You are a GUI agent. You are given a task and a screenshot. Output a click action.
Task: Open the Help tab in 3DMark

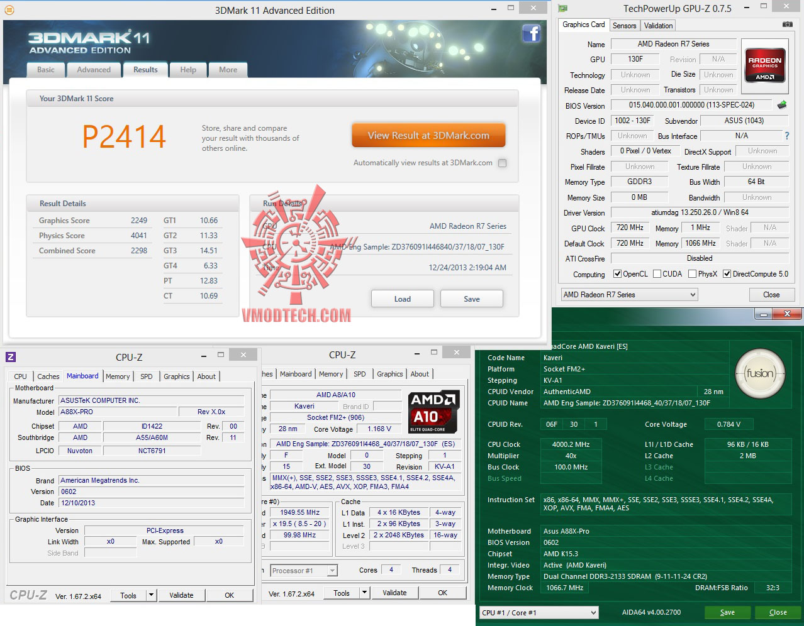click(x=188, y=70)
